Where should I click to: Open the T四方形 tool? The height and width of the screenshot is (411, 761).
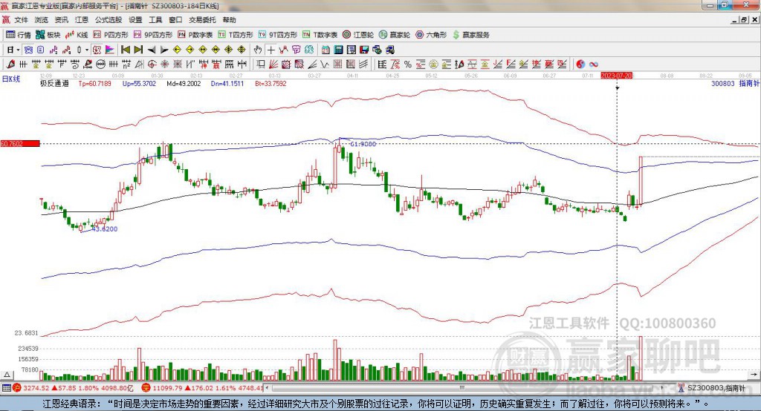tap(236, 35)
